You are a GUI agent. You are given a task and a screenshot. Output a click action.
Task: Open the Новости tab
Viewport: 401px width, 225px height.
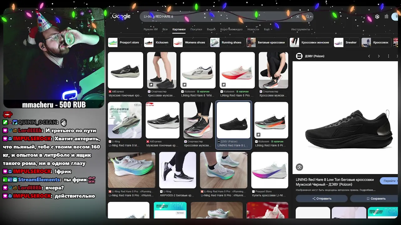(x=253, y=29)
